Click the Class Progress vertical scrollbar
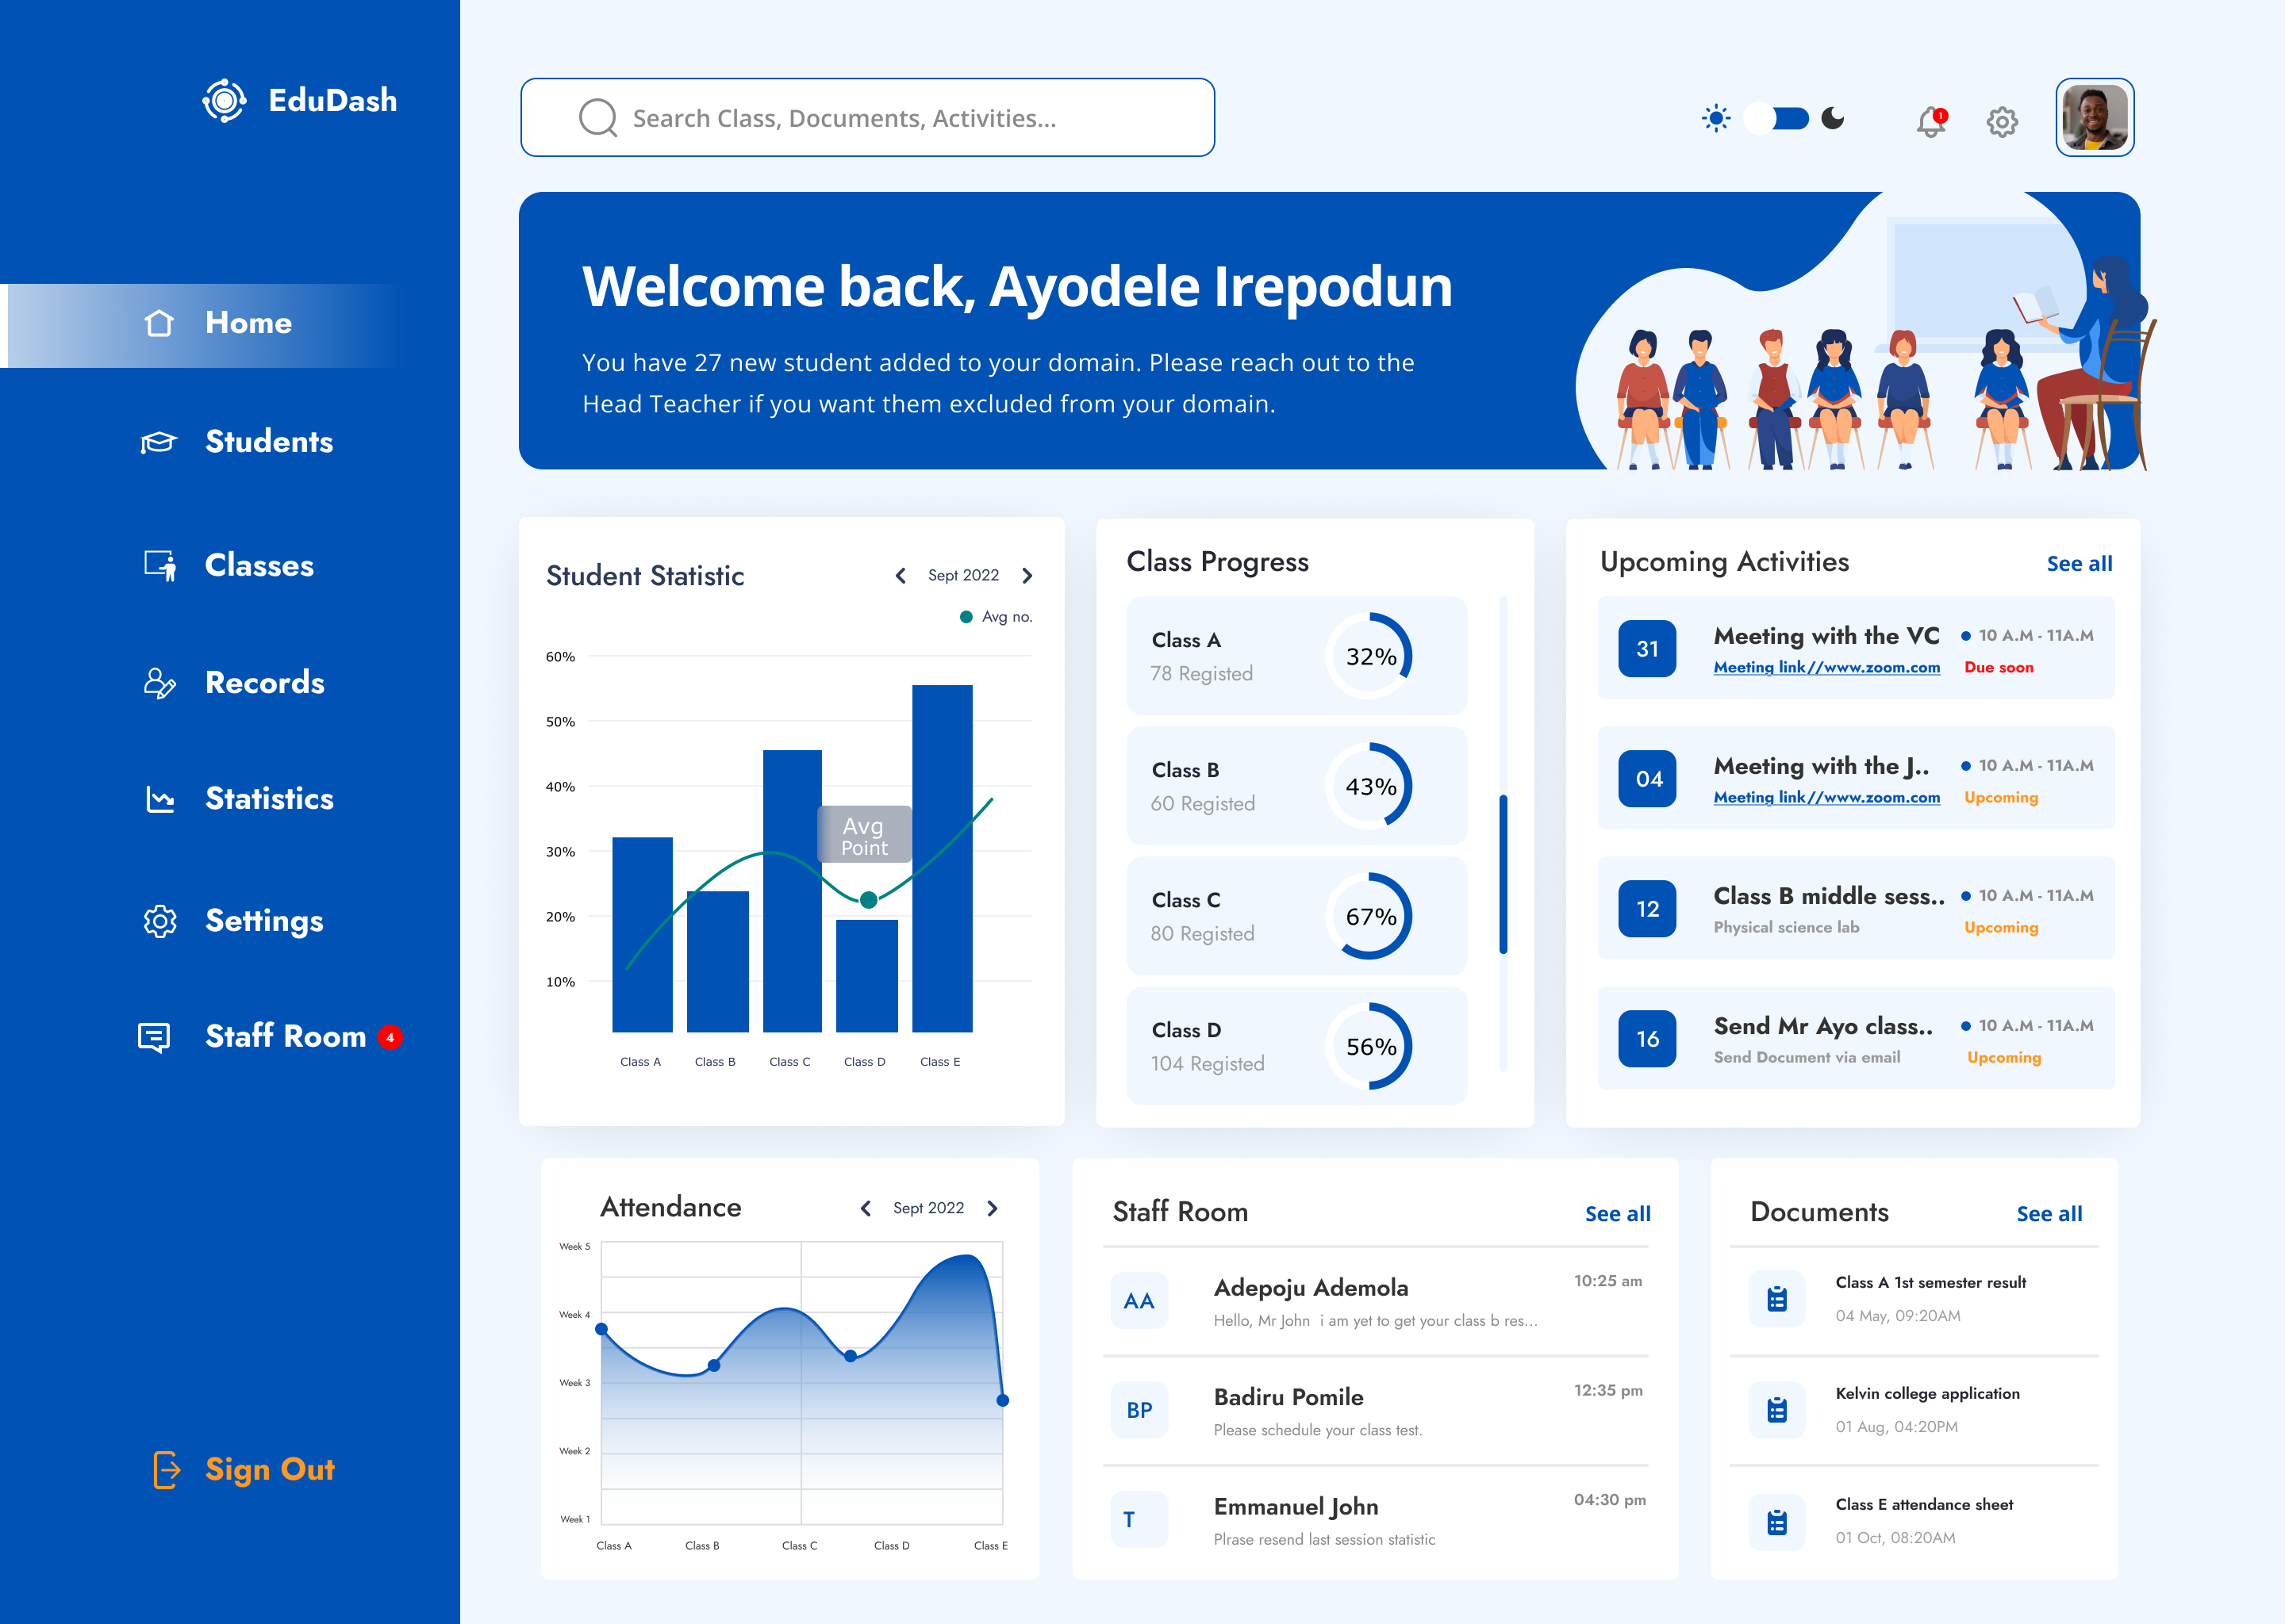Image resolution: width=2285 pixels, height=1624 pixels. coord(1503,874)
